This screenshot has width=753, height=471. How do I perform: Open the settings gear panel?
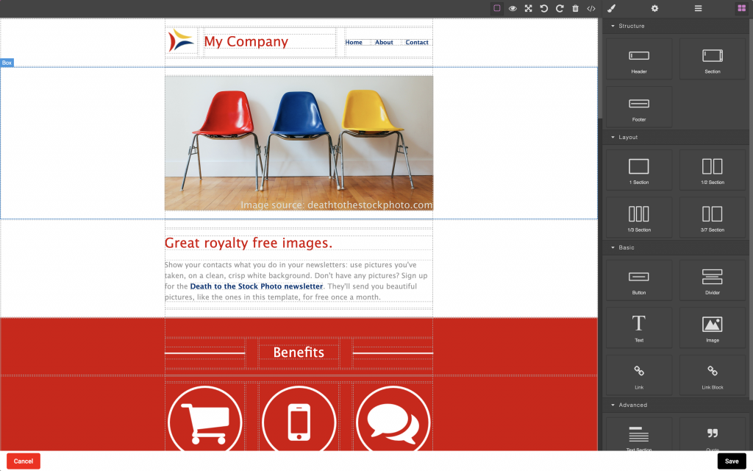(x=654, y=8)
